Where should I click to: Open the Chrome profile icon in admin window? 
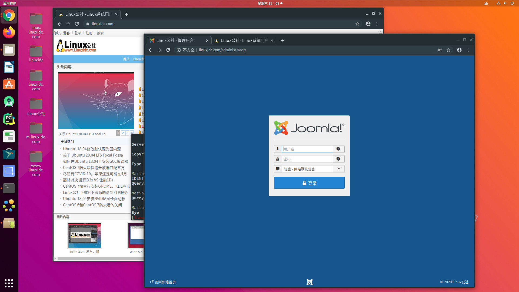[x=459, y=50]
